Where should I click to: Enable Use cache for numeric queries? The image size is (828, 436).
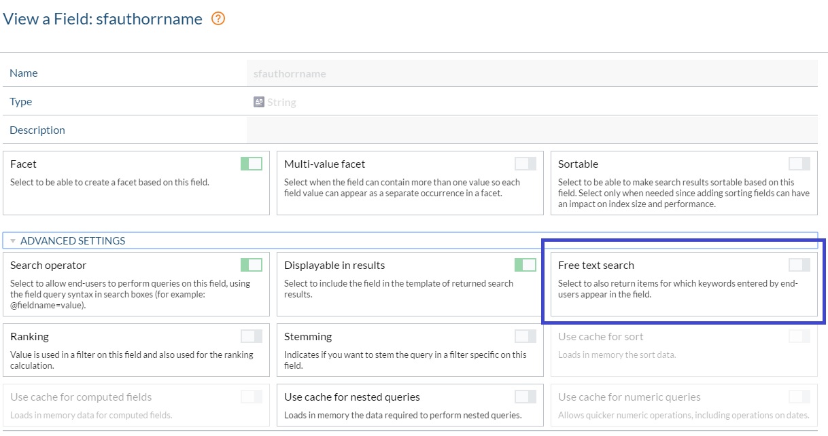(799, 397)
